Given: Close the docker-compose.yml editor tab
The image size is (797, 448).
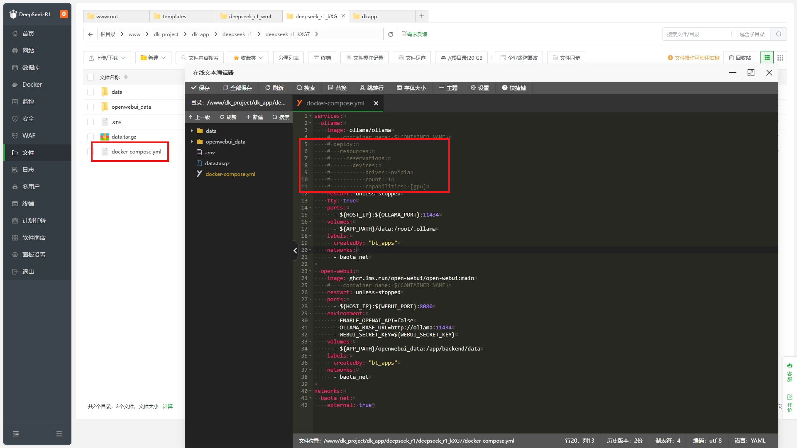Looking at the screenshot, I should (x=376, y=103).
